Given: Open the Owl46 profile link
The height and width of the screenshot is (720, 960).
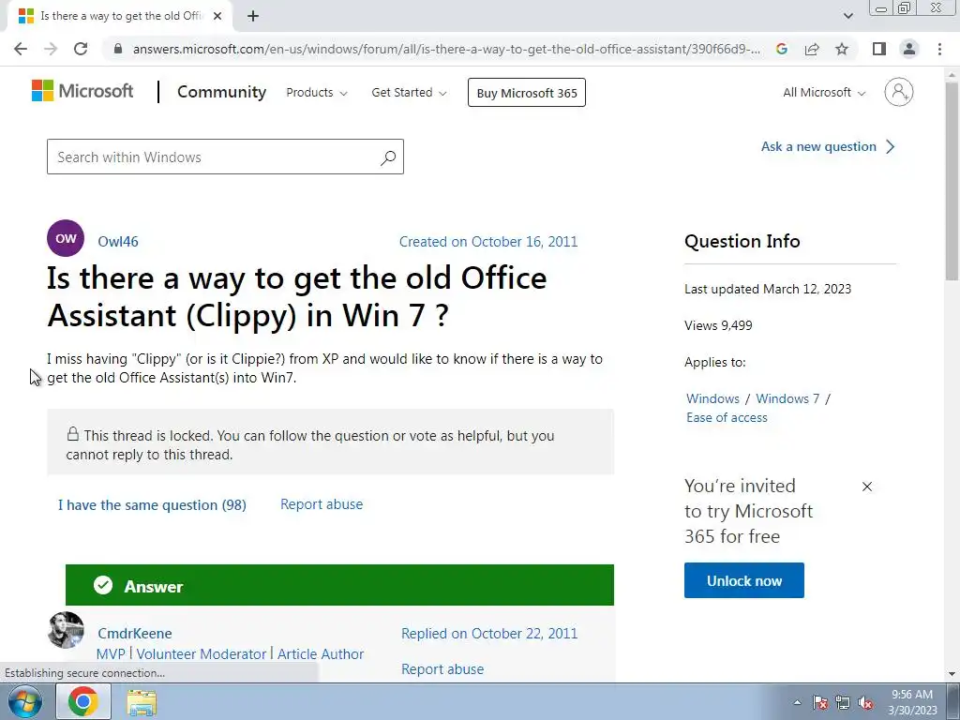Looking at the screenshot, I should point(118,242).
